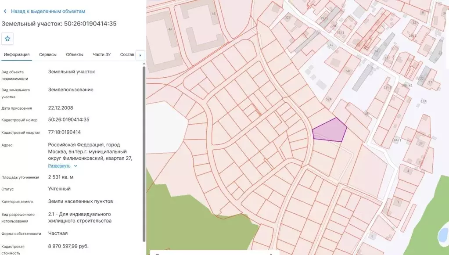Viewport: 449px width, 255px height.
Task: Open the Состав tab
Action: pyautogui.click(x=127, y=55)
